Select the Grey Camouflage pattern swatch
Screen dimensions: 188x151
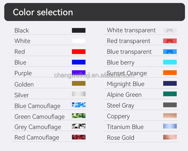pos(79,126)
